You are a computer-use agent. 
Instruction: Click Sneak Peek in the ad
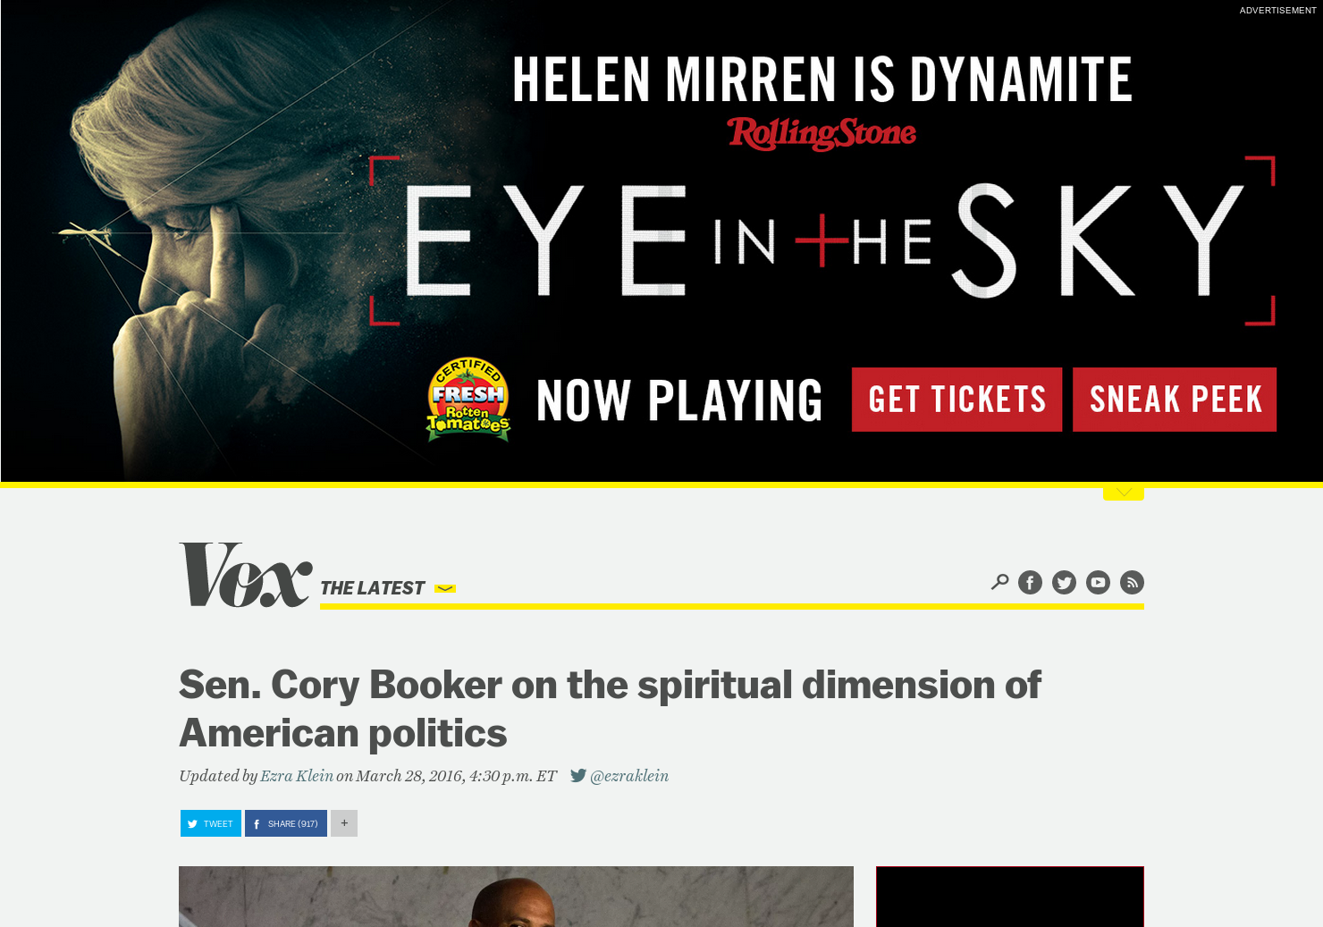[x=1175, y=400]
